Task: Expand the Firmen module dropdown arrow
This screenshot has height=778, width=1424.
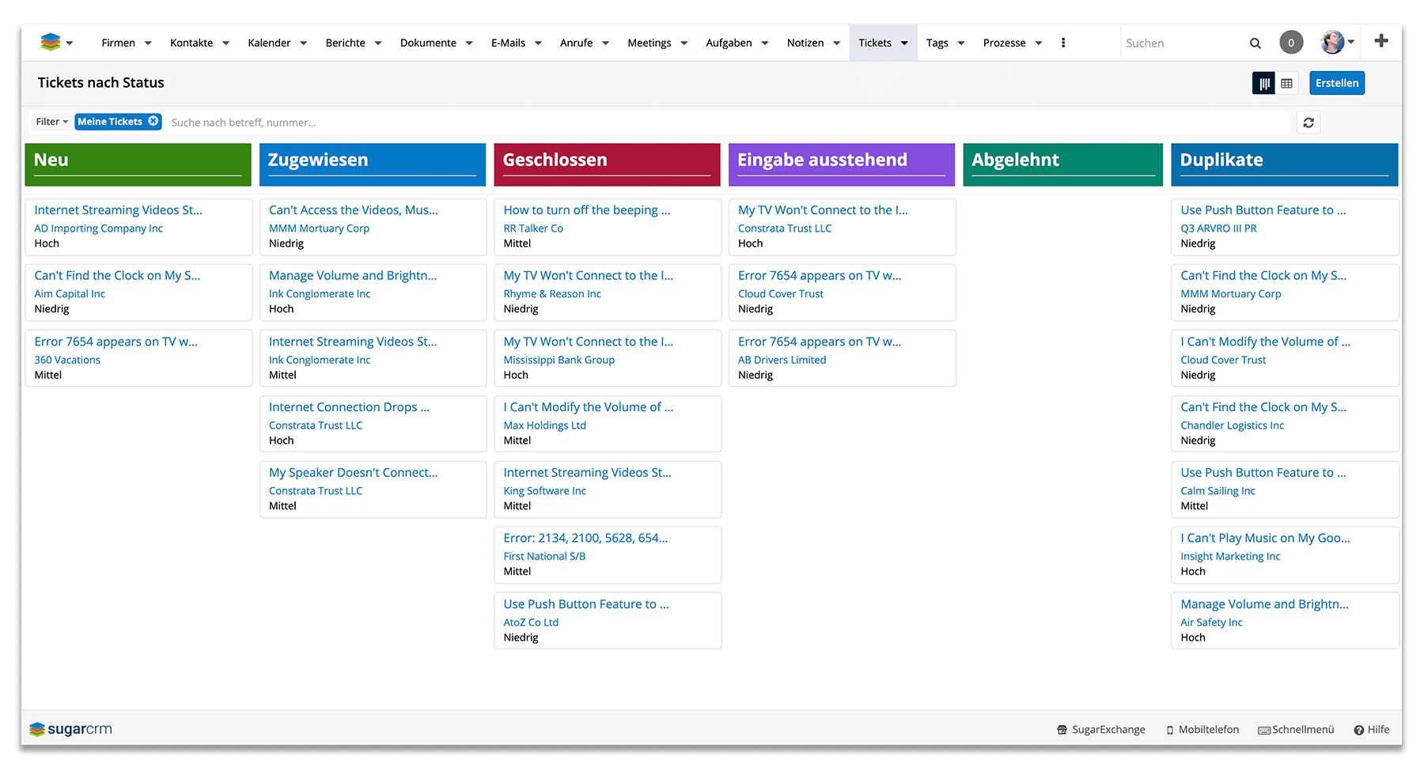Action: click(148, 43)
